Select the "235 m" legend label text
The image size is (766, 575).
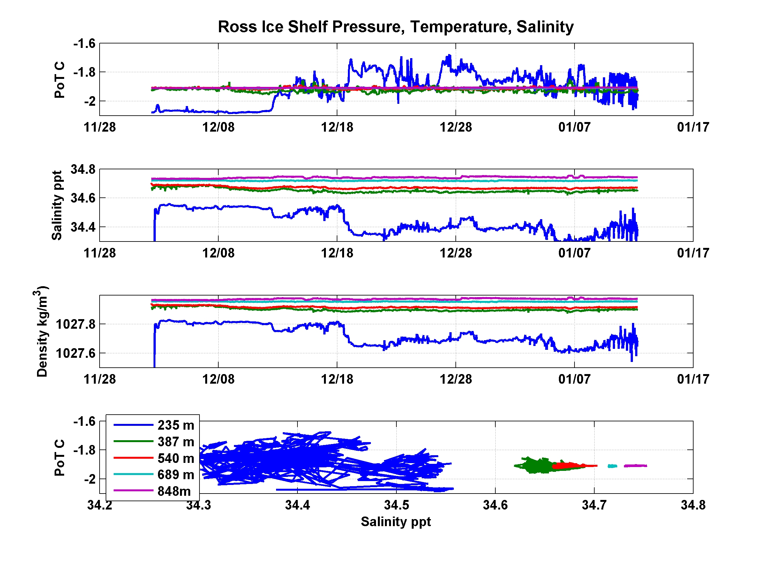176,425
